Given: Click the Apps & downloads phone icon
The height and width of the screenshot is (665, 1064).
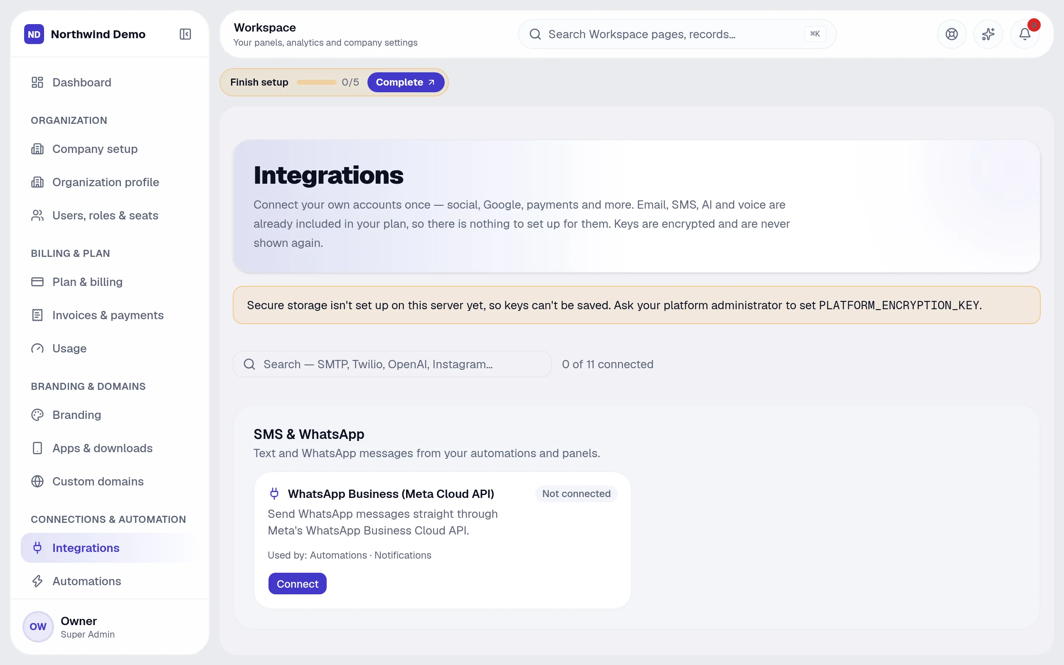Looking at the screenshot, I should 37,448.
